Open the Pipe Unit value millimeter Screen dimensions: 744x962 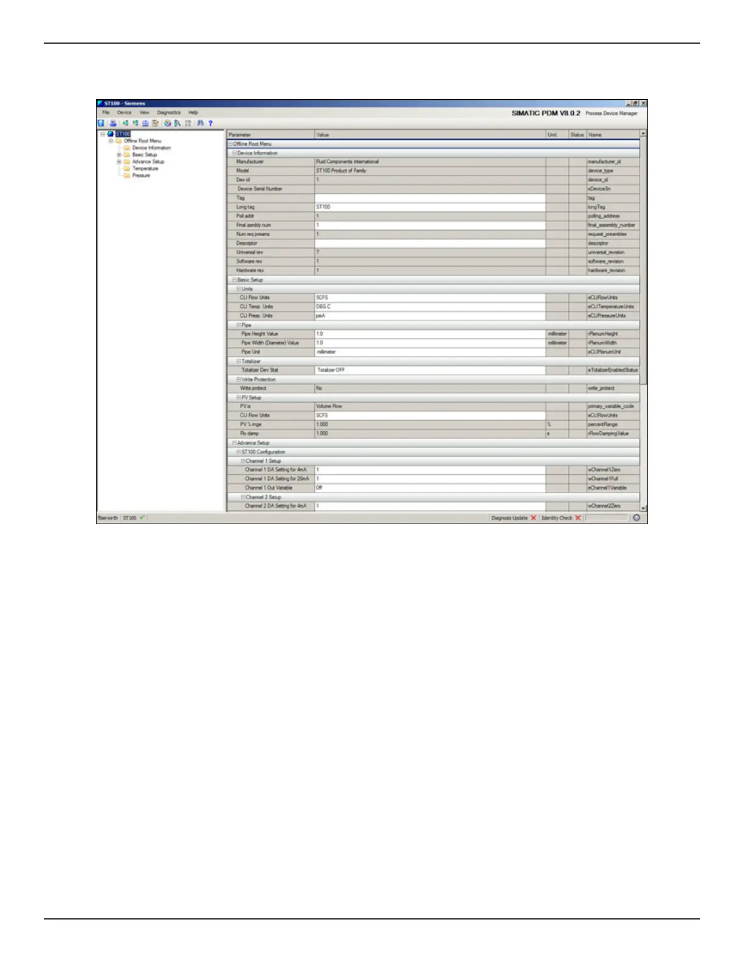coord(430,352)
